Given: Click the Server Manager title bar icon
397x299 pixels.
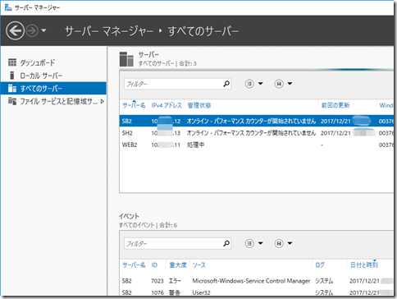Looking at the screenshot, I should (8, 7).
